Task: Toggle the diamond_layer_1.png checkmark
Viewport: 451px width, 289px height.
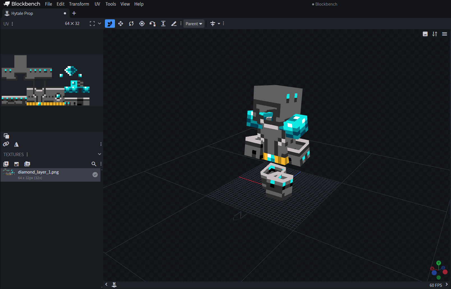Action: [95, 175]
